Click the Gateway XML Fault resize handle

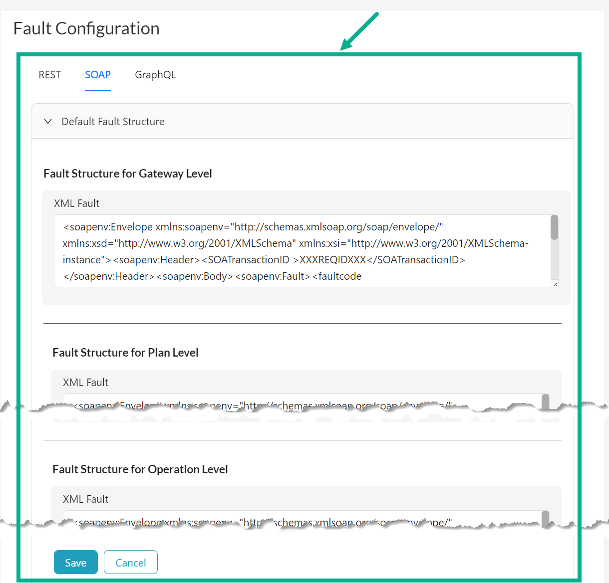(x=554, y=283)
